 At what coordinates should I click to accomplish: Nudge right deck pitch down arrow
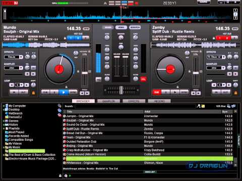193,93
